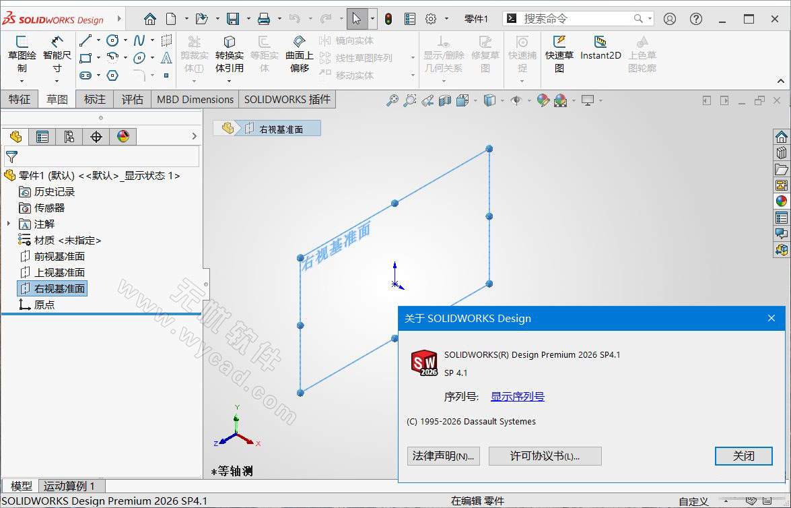Expand more manager tabs chevron
The height and width of the screenshot is (508, 791).
195,136
